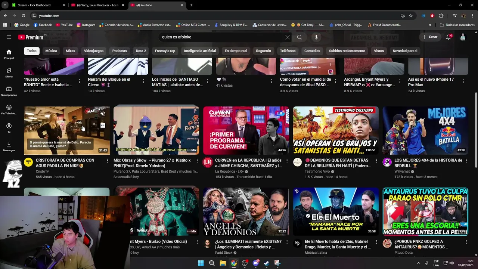The width and height of the screenshot is (478, 269).
Task: Open options for Mix Obras y Show
Action: [x=197, y=161]
